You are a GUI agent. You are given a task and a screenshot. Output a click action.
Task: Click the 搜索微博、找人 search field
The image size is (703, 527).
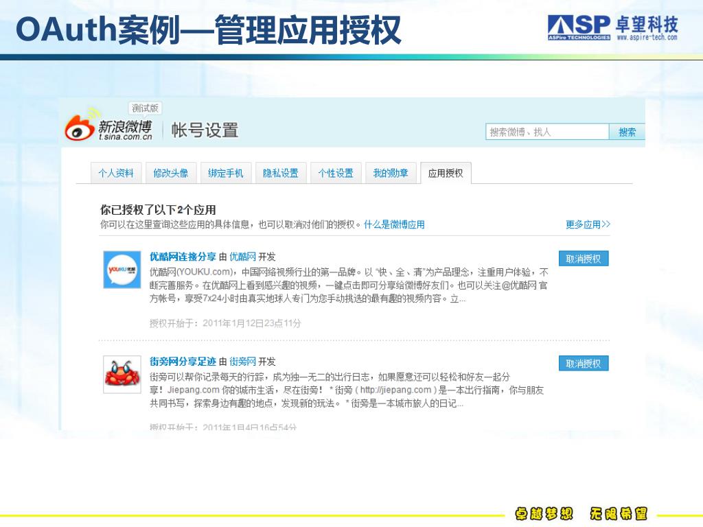[547, 132]
